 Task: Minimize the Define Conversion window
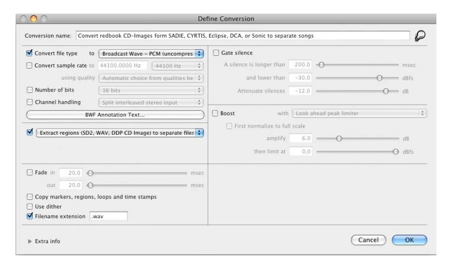tap(34, 19)
